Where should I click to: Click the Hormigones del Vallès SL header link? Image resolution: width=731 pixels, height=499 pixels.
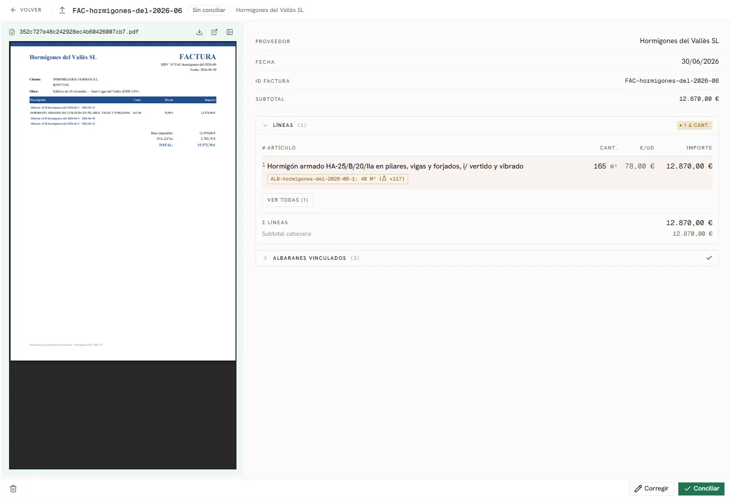[x=270, y=10]
